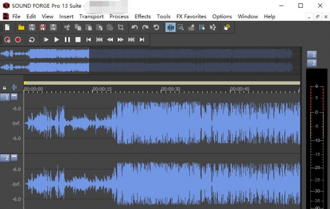Open a file using the folder icon

point(21,28)
